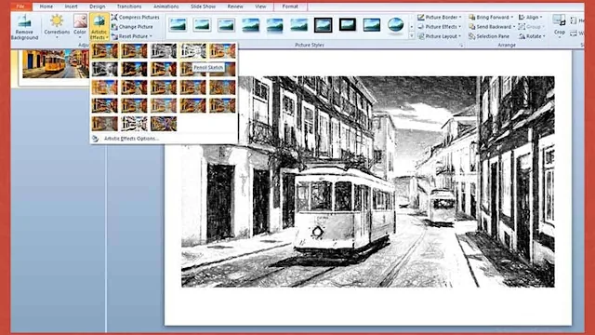The height and width of the screenshot is (335, 595).
Task: Open the Color adjustment menu
Action: (x=80, y=27)
